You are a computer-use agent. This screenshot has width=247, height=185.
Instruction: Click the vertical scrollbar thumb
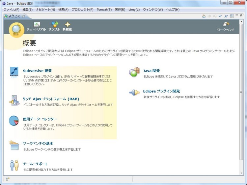point(241,92)
